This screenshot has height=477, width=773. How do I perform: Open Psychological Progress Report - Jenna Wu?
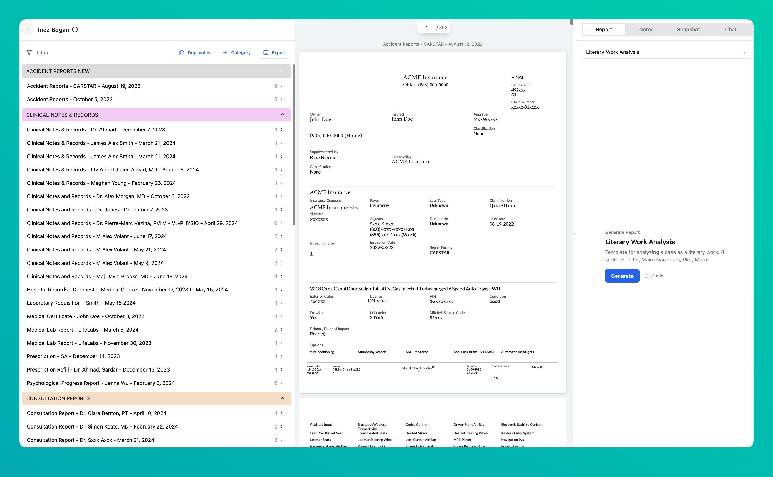[100, 383]
